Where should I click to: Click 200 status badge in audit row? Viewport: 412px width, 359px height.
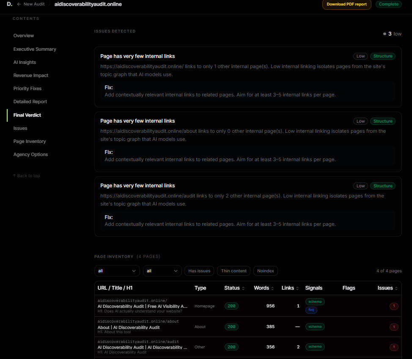pos(231,347)
